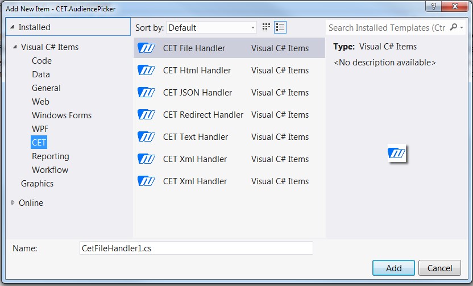Click the Cancel button
This screenshot has width=473, height=286.
[439, 268]
